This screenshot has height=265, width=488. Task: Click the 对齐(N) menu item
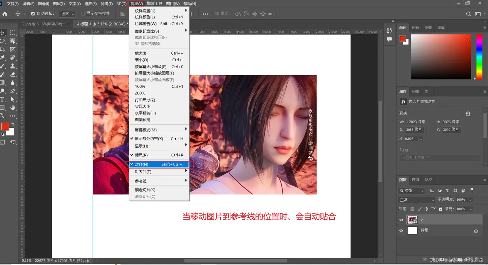point(159,164)
